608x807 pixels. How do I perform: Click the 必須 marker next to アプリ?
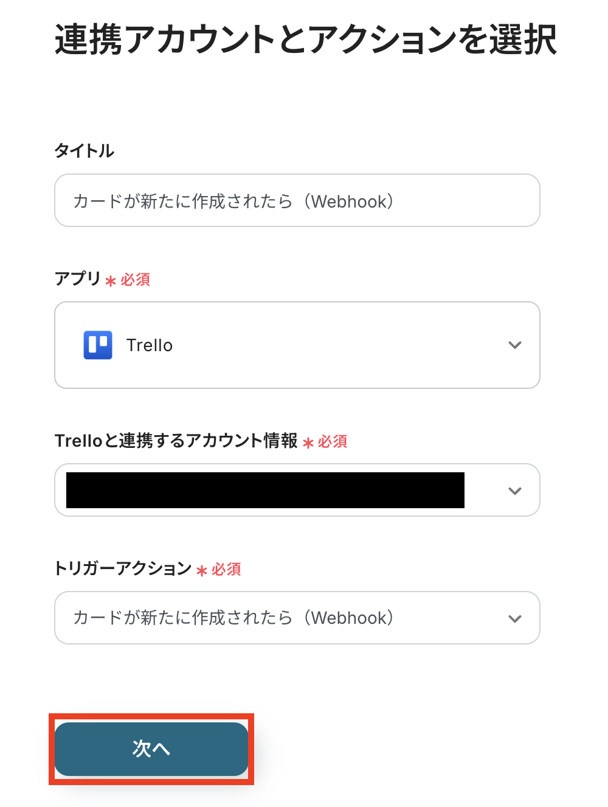[136, 279]
